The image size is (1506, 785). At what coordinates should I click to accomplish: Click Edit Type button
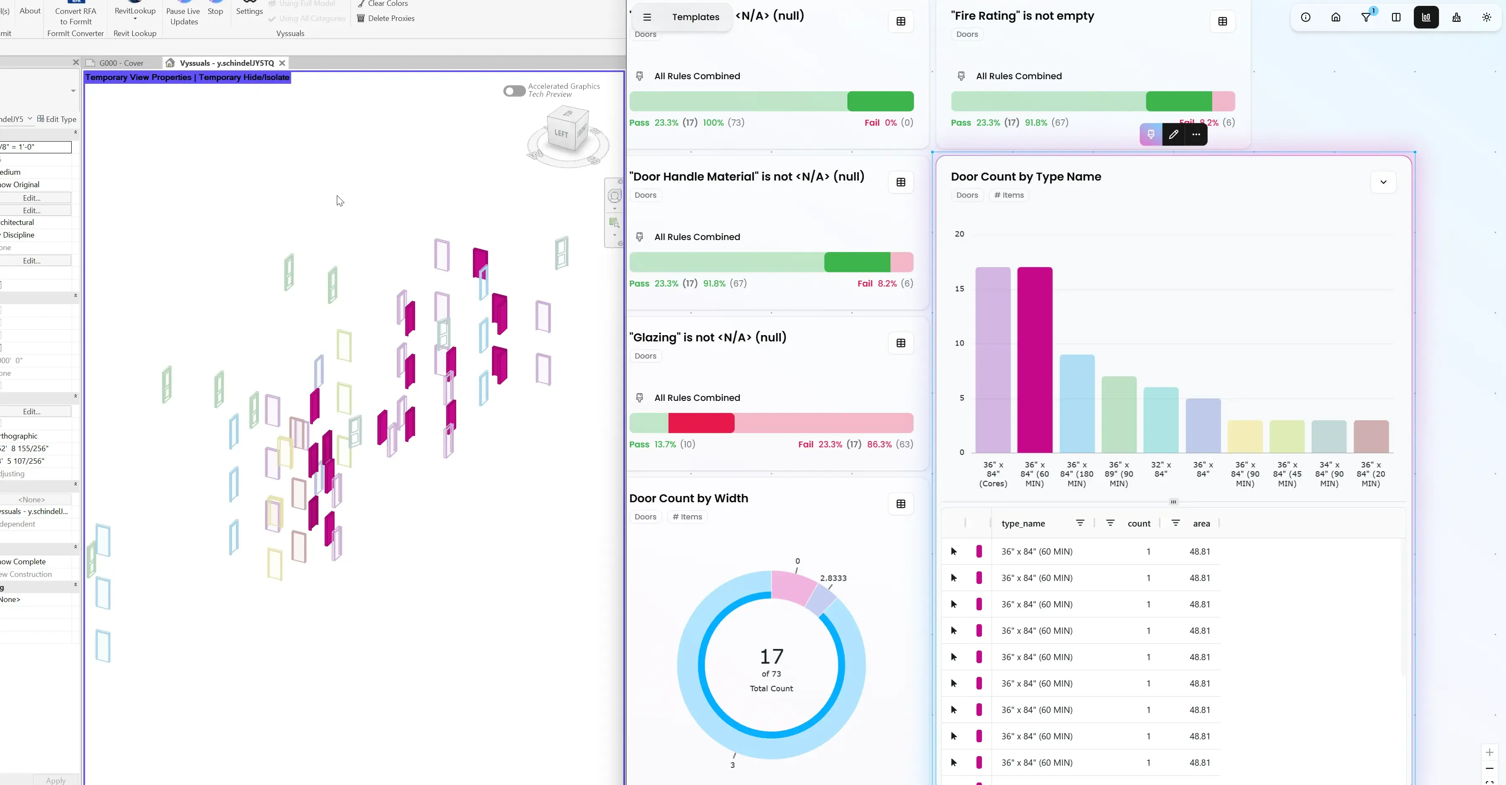(x=57, y=119)
